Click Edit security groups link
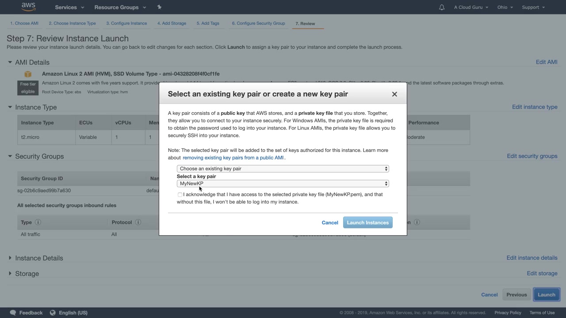 (532, 156)
